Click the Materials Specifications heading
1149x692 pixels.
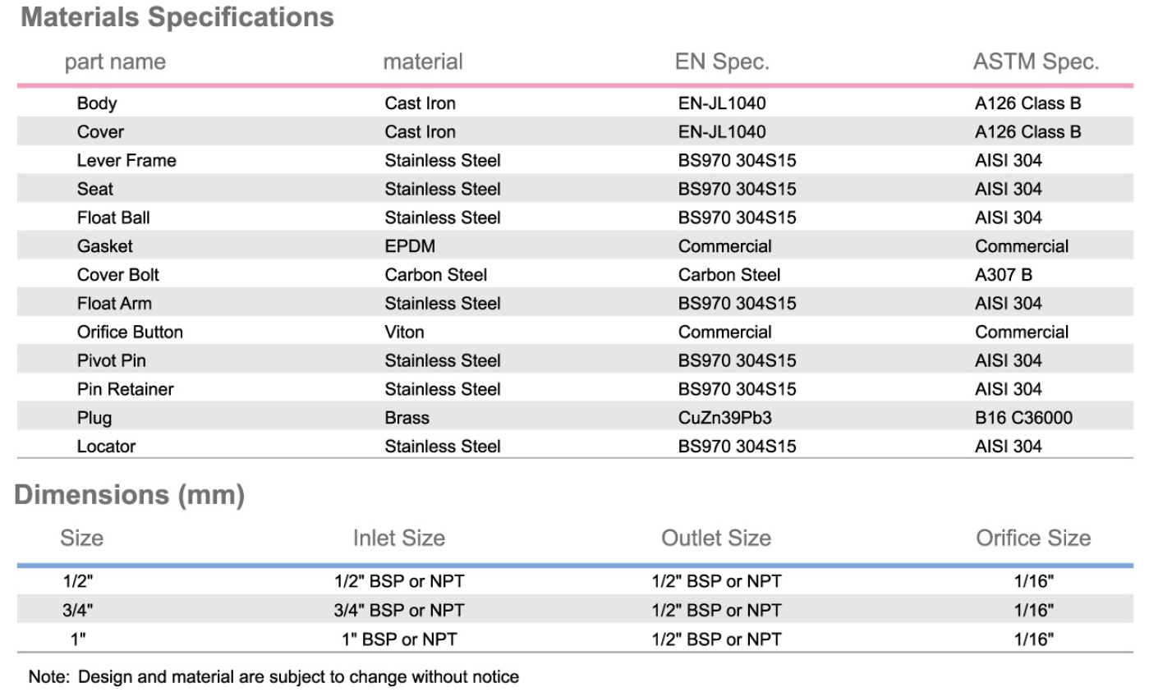coord(177,17)
